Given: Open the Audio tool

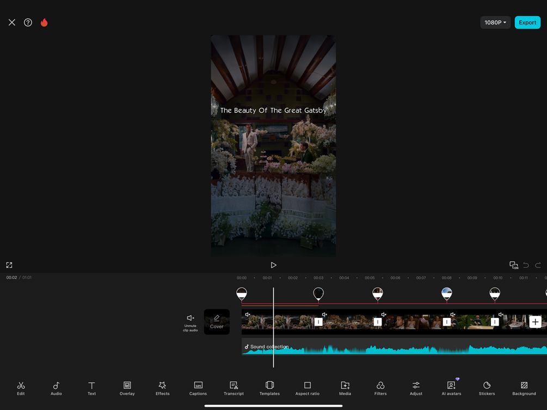Looking at the screenshot, I should click(x=56, y=388).
